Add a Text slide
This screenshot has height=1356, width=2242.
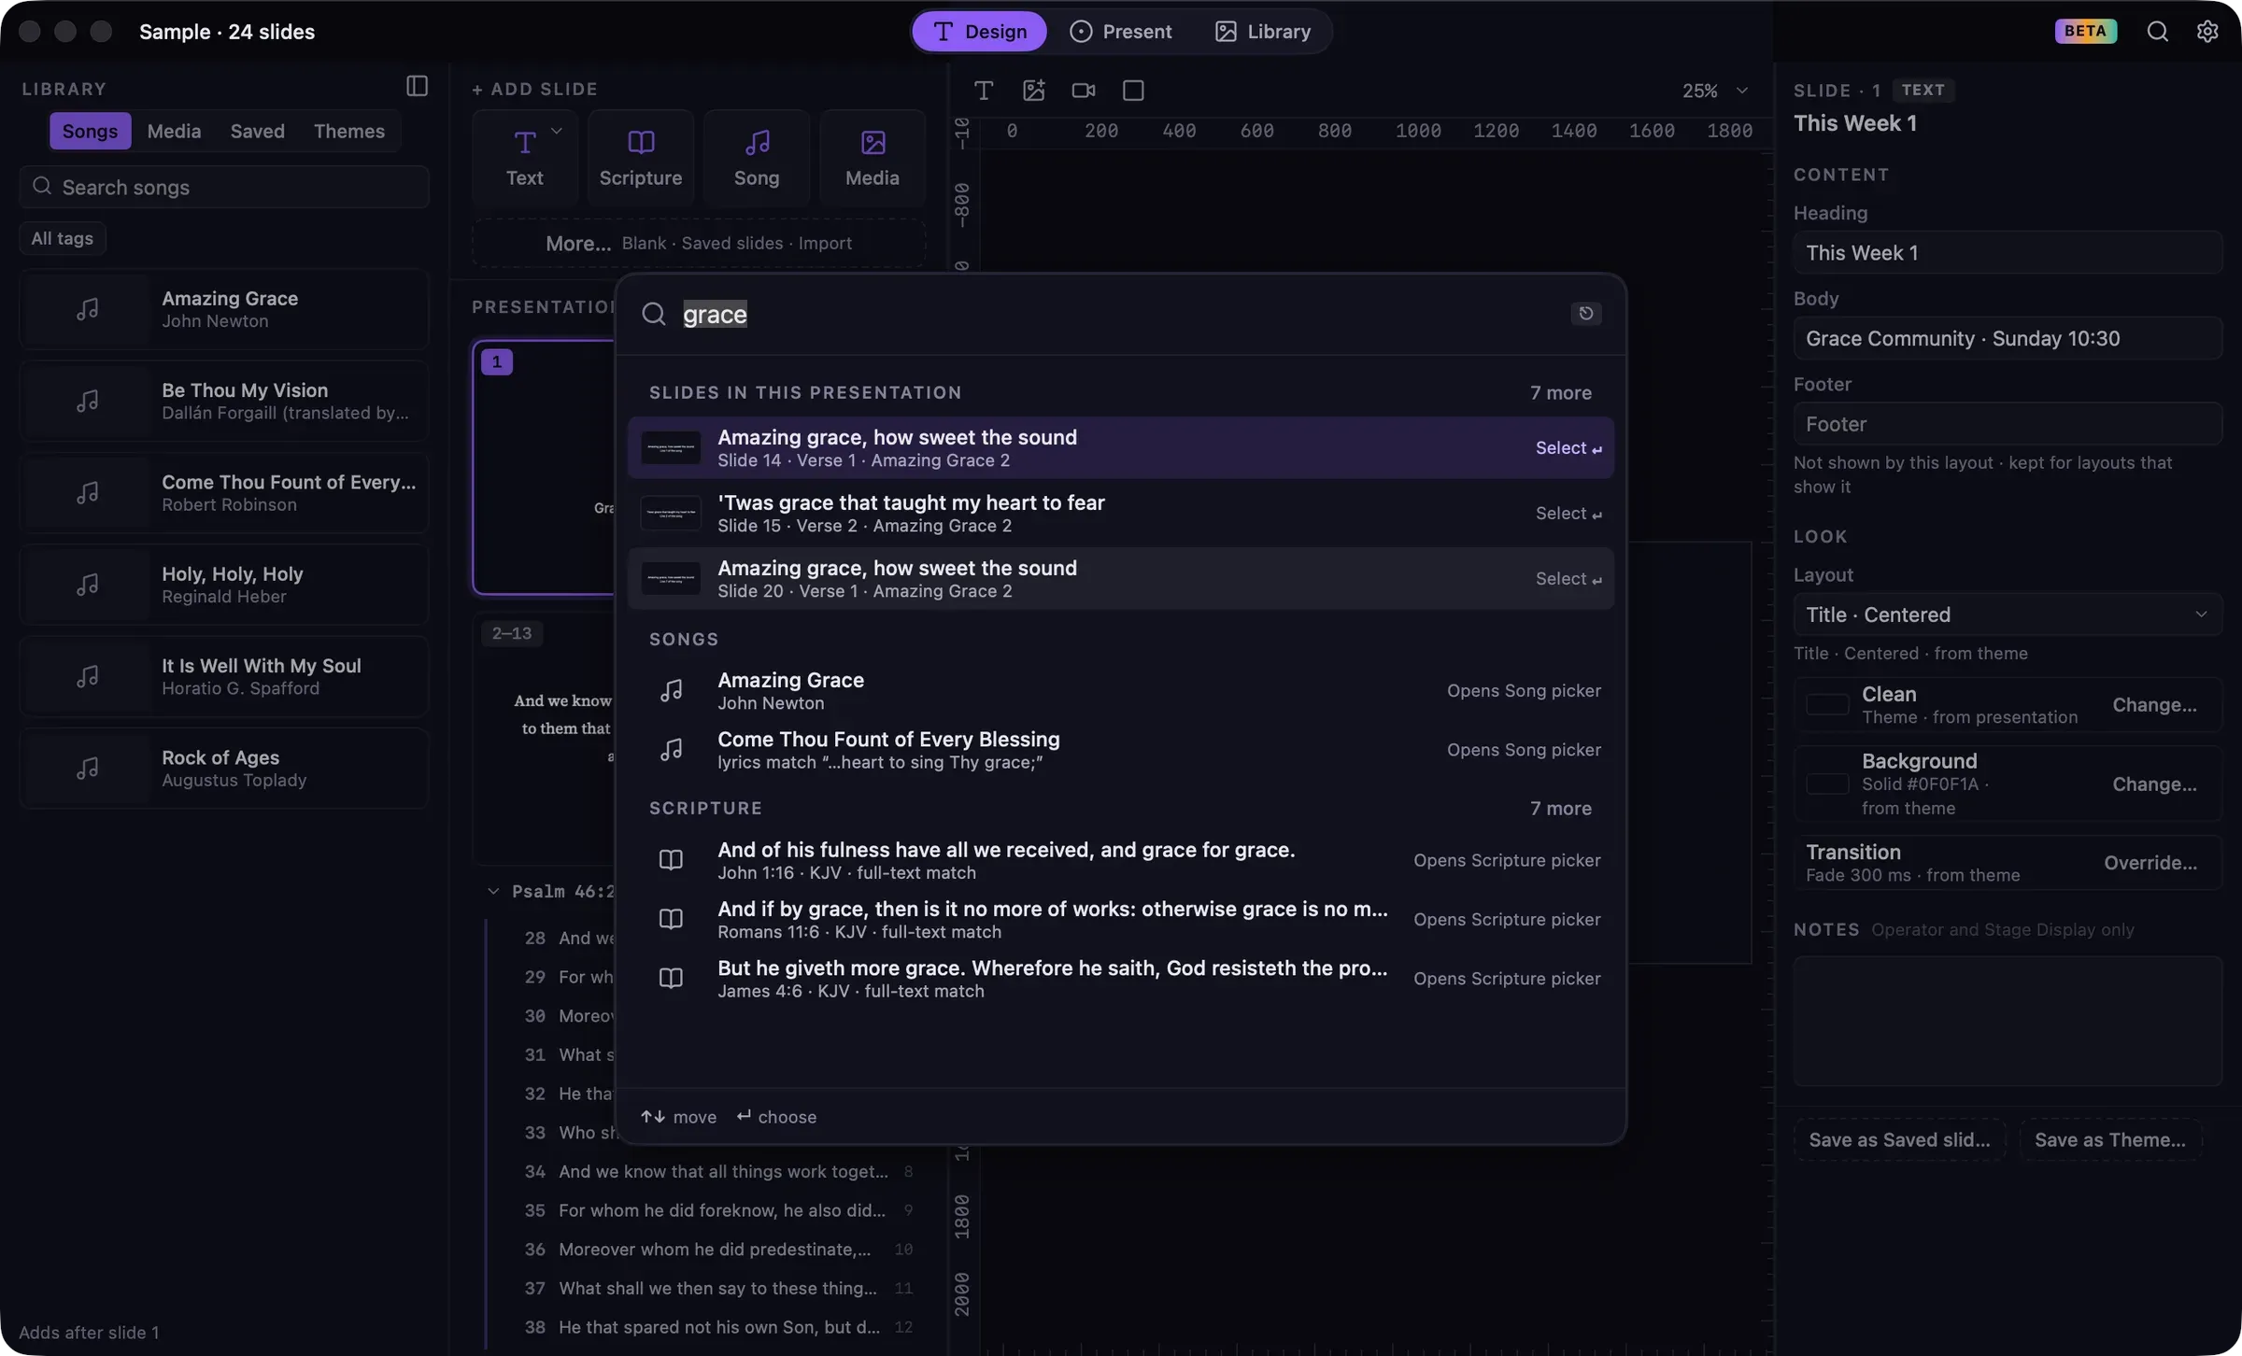[524, 158]
